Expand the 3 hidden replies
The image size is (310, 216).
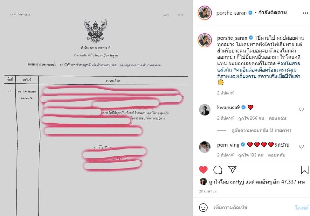(x=261, y=131)
